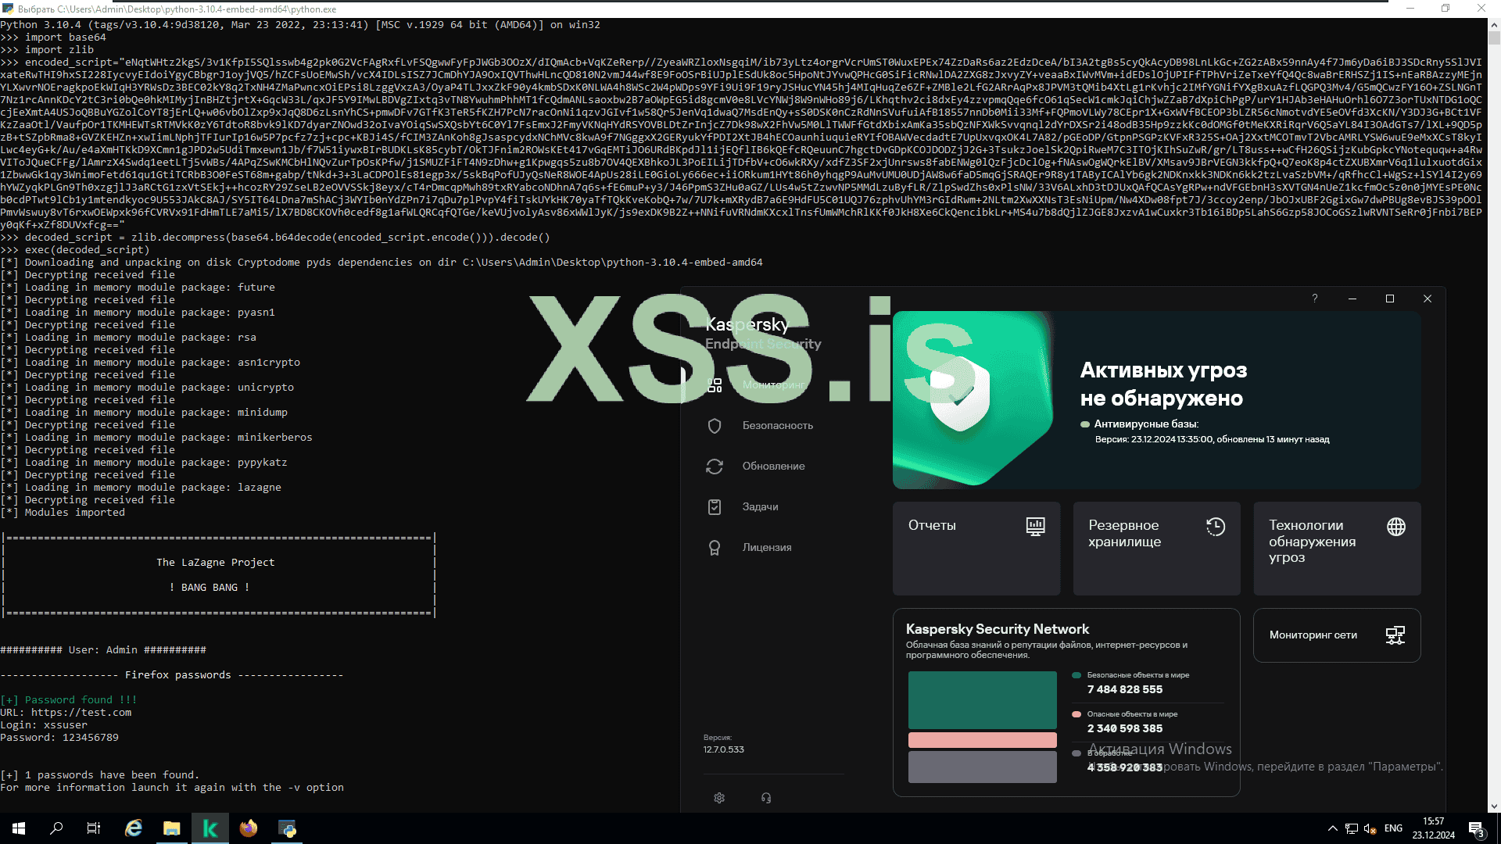The height and width of the screenshot is (844, 1501).
Task: Click the License ribbon icon
Action: click(714, 548)
